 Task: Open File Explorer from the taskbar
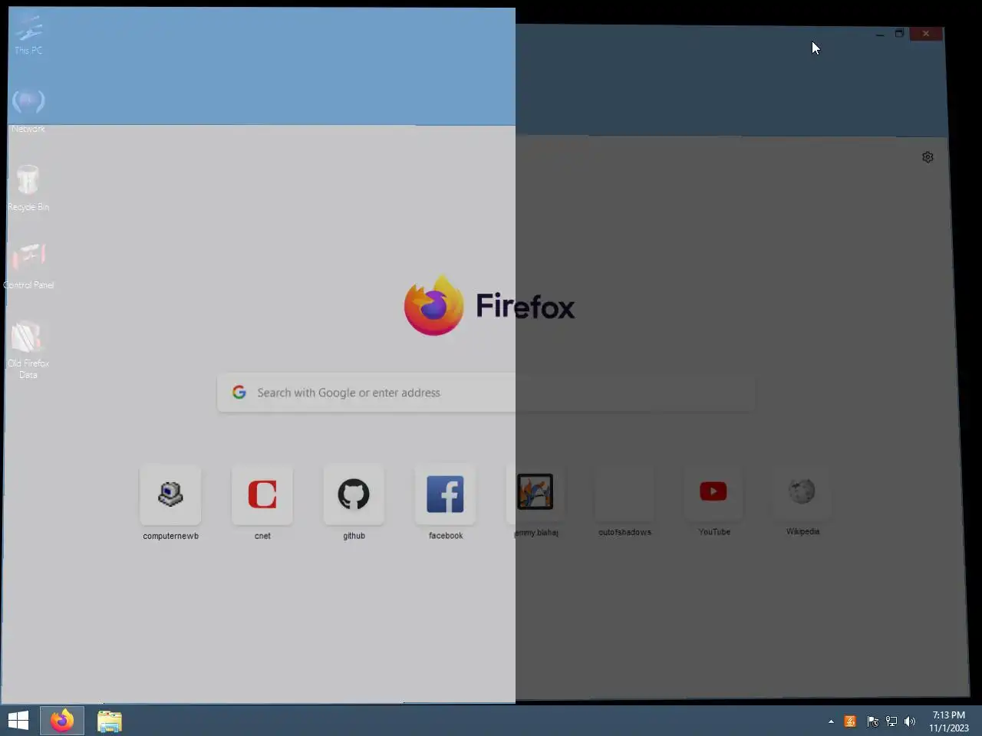click(109, 721)
